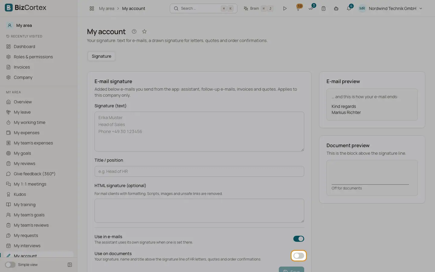Disable the Use in e-mails toggle
435x272 pixels.
(299, 239)
